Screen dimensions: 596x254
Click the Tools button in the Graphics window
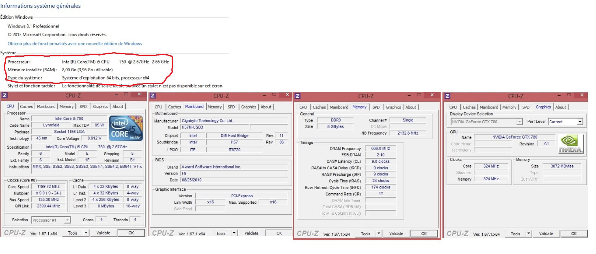click(515, 234)
